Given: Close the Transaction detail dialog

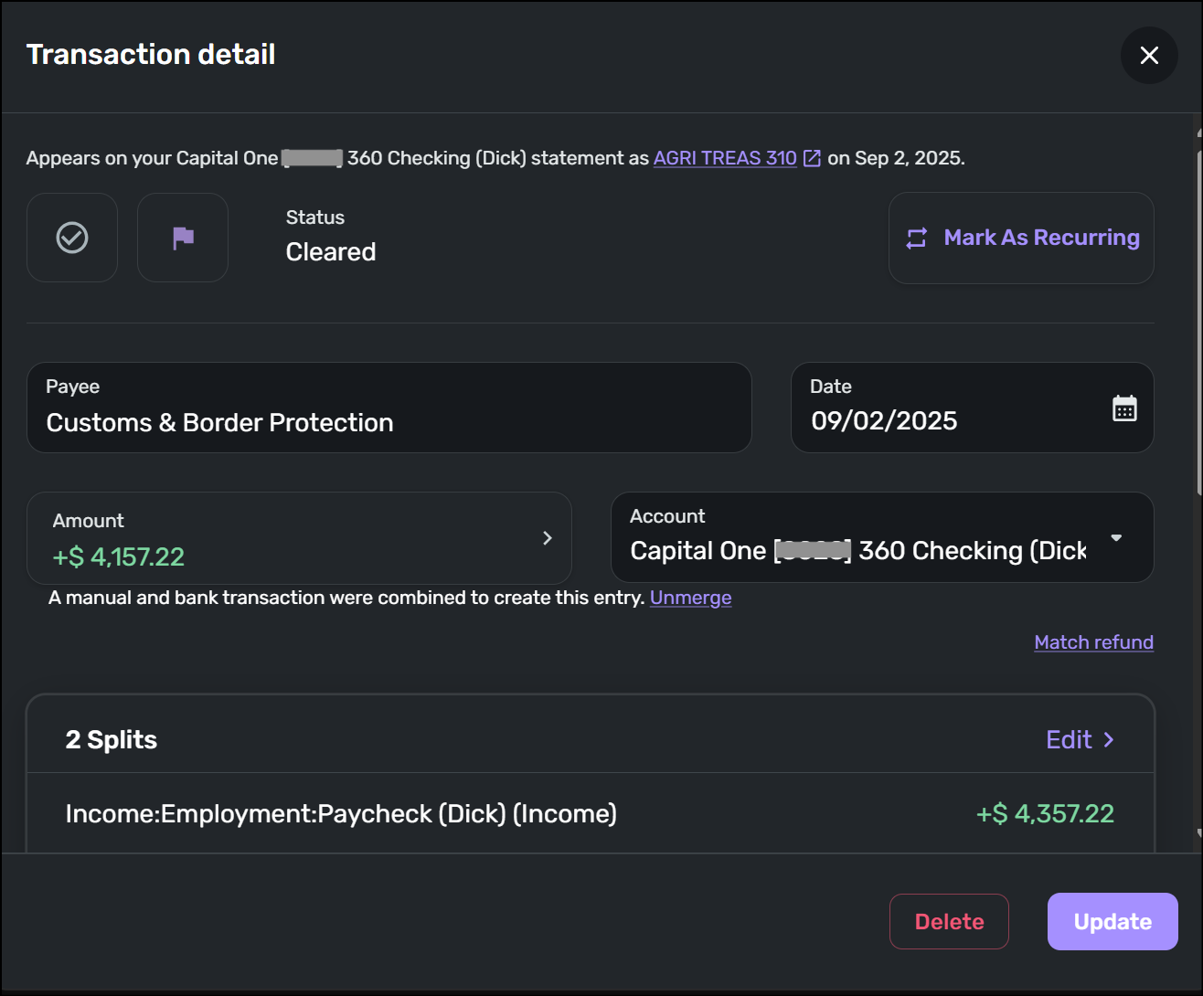Looking at the screenshot, I should tap(1149, 56).
